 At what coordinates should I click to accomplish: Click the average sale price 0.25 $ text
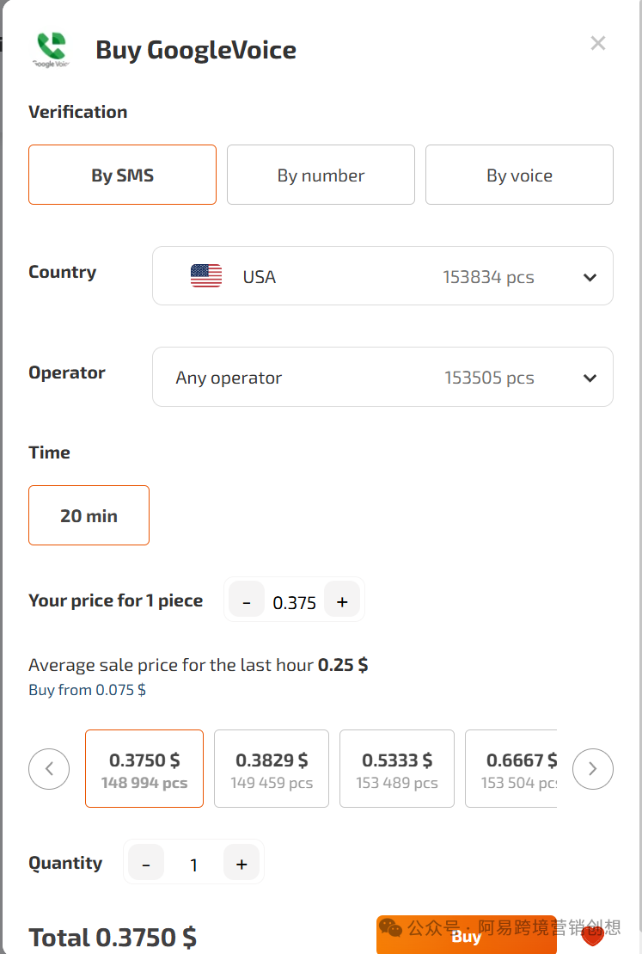[x=343, y=664]
